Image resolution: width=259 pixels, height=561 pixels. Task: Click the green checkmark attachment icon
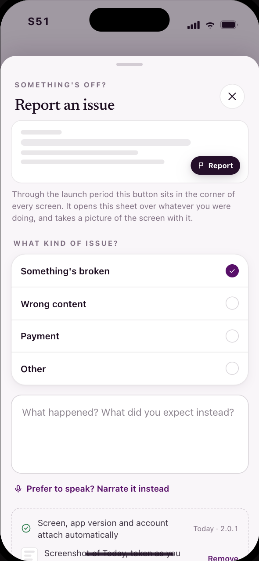(x=26, y=529)
